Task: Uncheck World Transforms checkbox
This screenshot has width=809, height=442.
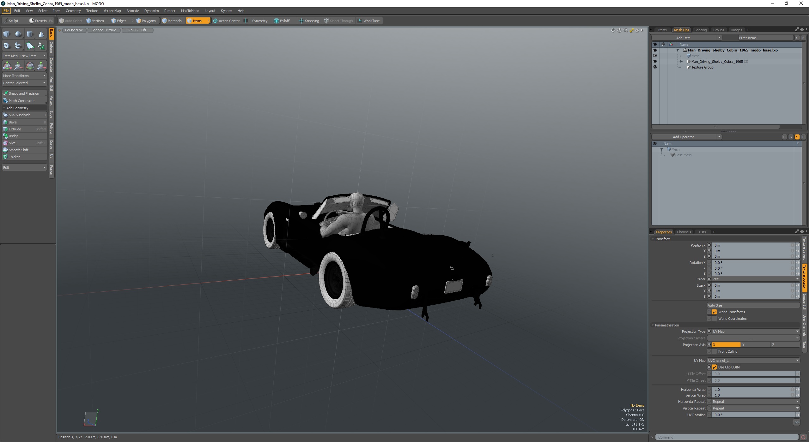Action: (x=714, y=312)
